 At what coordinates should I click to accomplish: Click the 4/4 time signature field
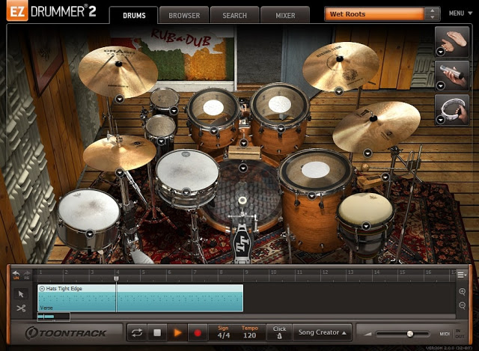tap(223, 335)
